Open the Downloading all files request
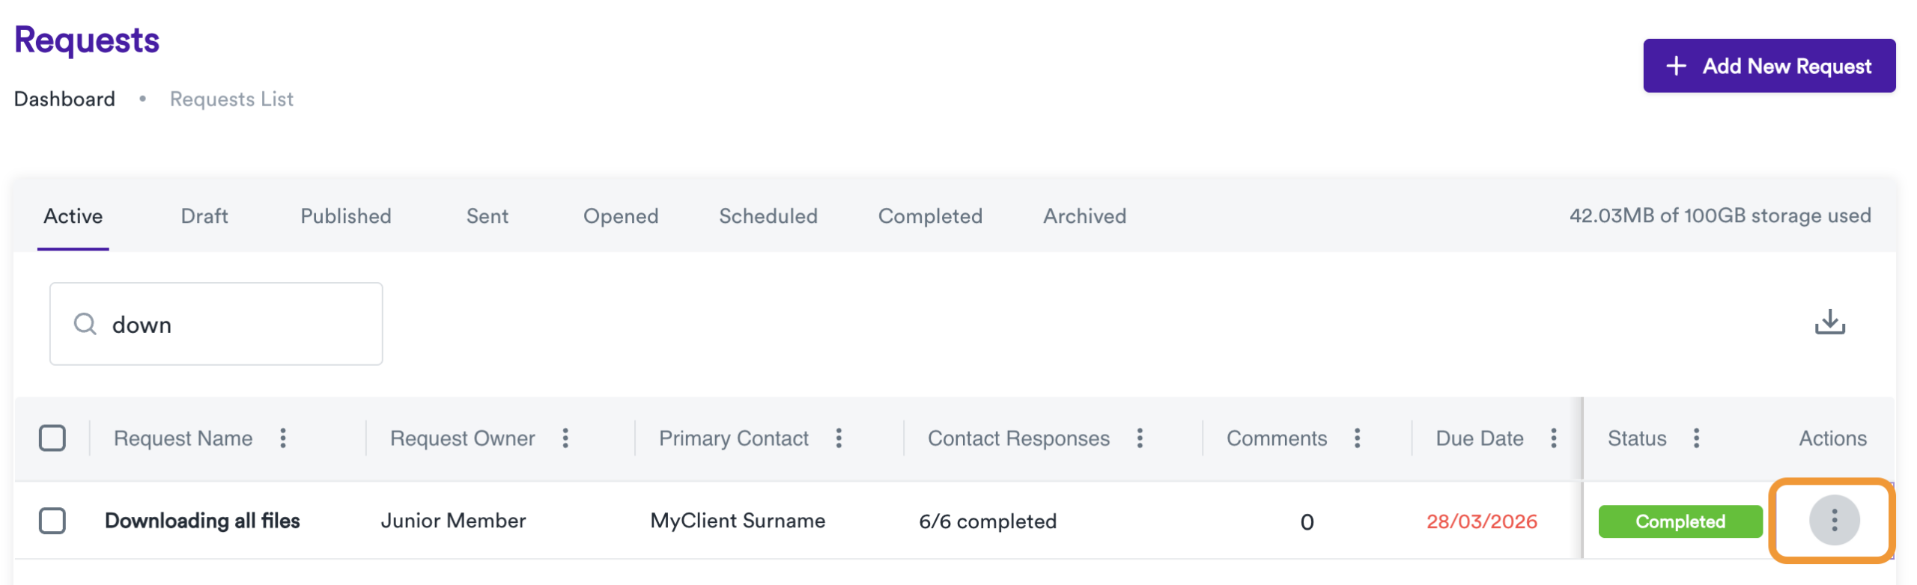Image resolution: width=1917 pixels, height=585 pixels. click(203, 521)
